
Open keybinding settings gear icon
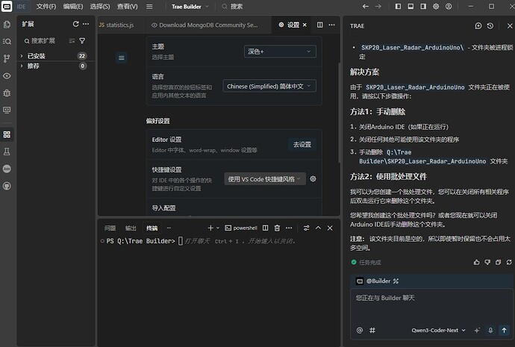pos(313,179)
